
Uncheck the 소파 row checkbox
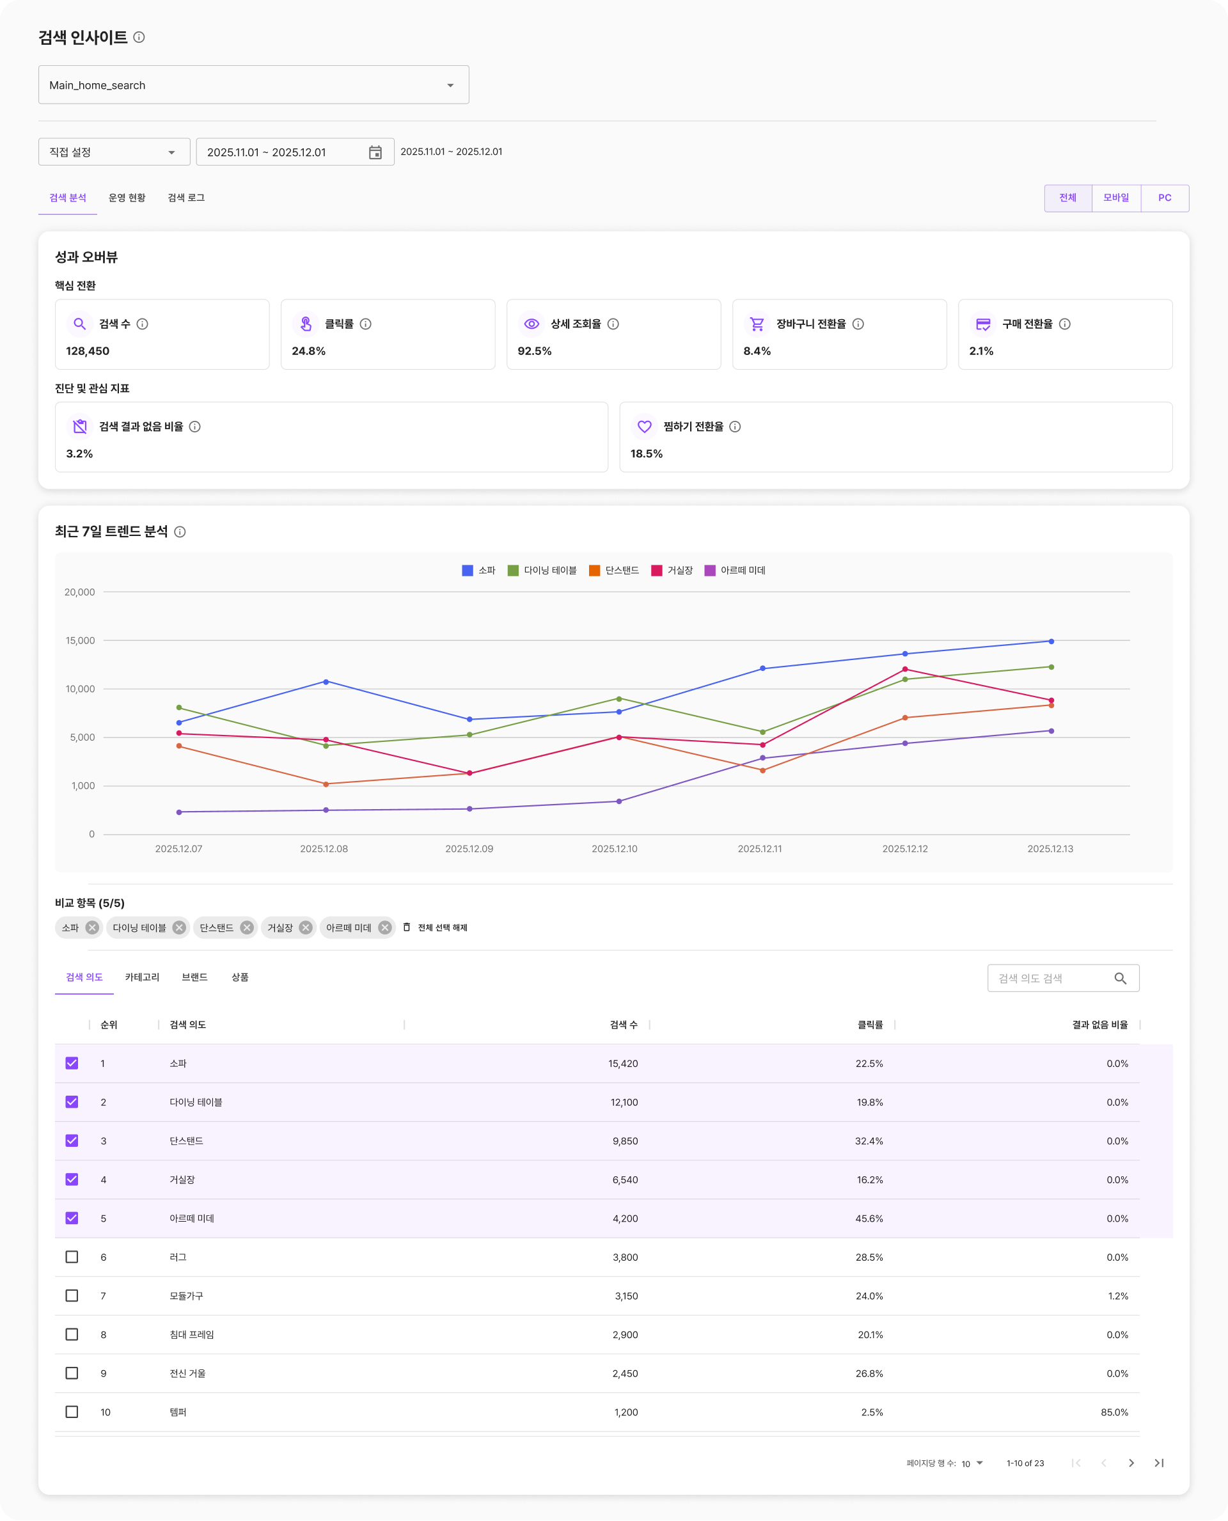click(72, 1063)
